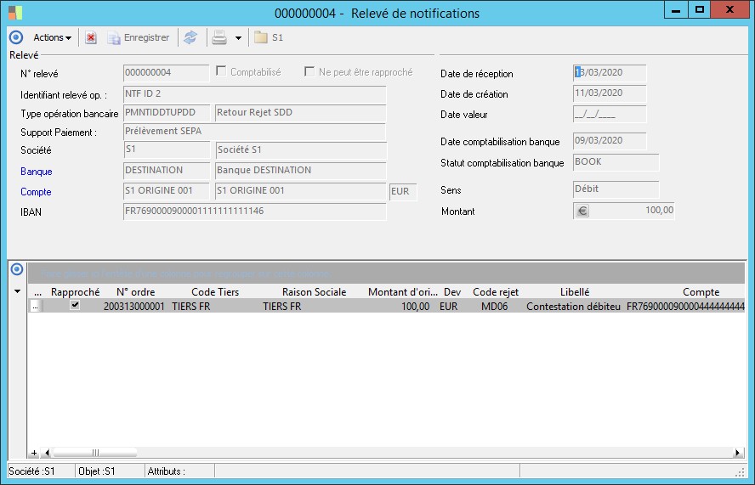This screenshot has width=755, height=485.
Task: Toggle the Comptabilisé checkbox
Action: click(221, 72)
